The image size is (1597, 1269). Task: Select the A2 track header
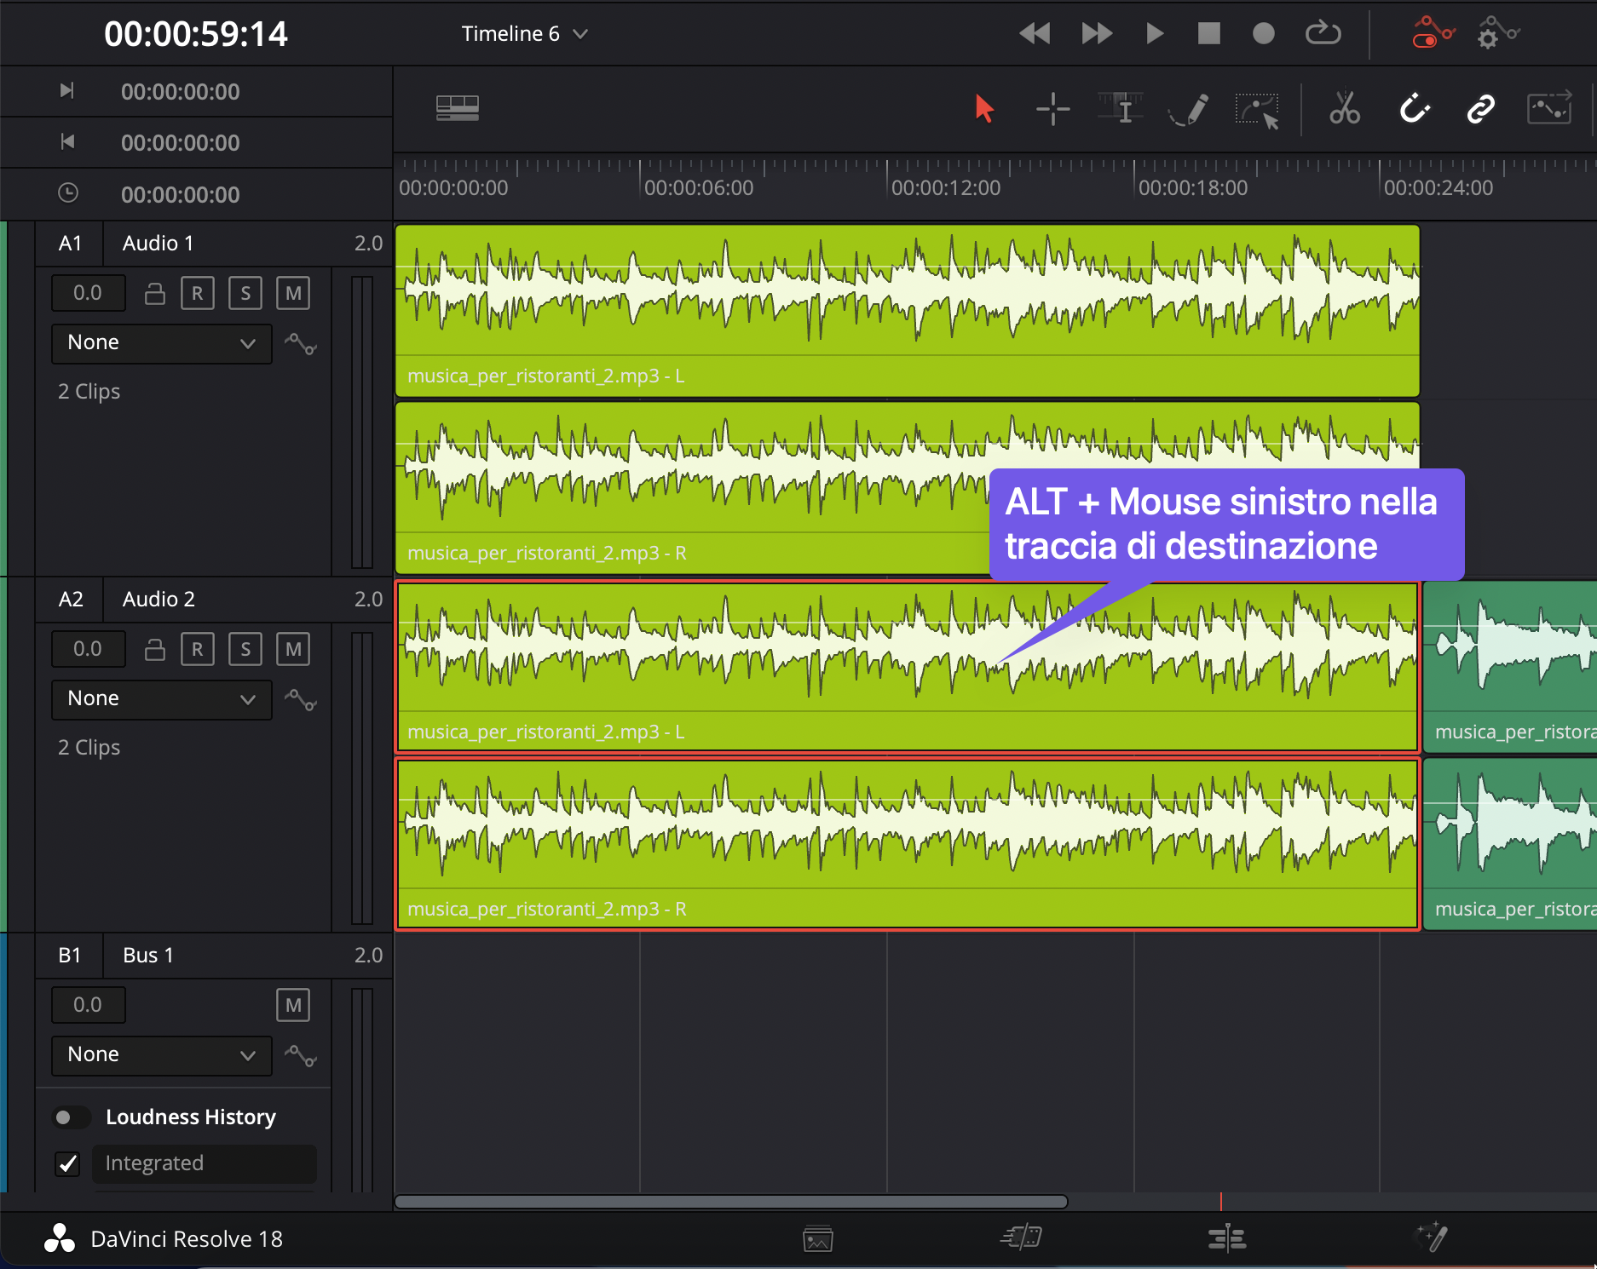pyautogui.click(x=70, y=600)
